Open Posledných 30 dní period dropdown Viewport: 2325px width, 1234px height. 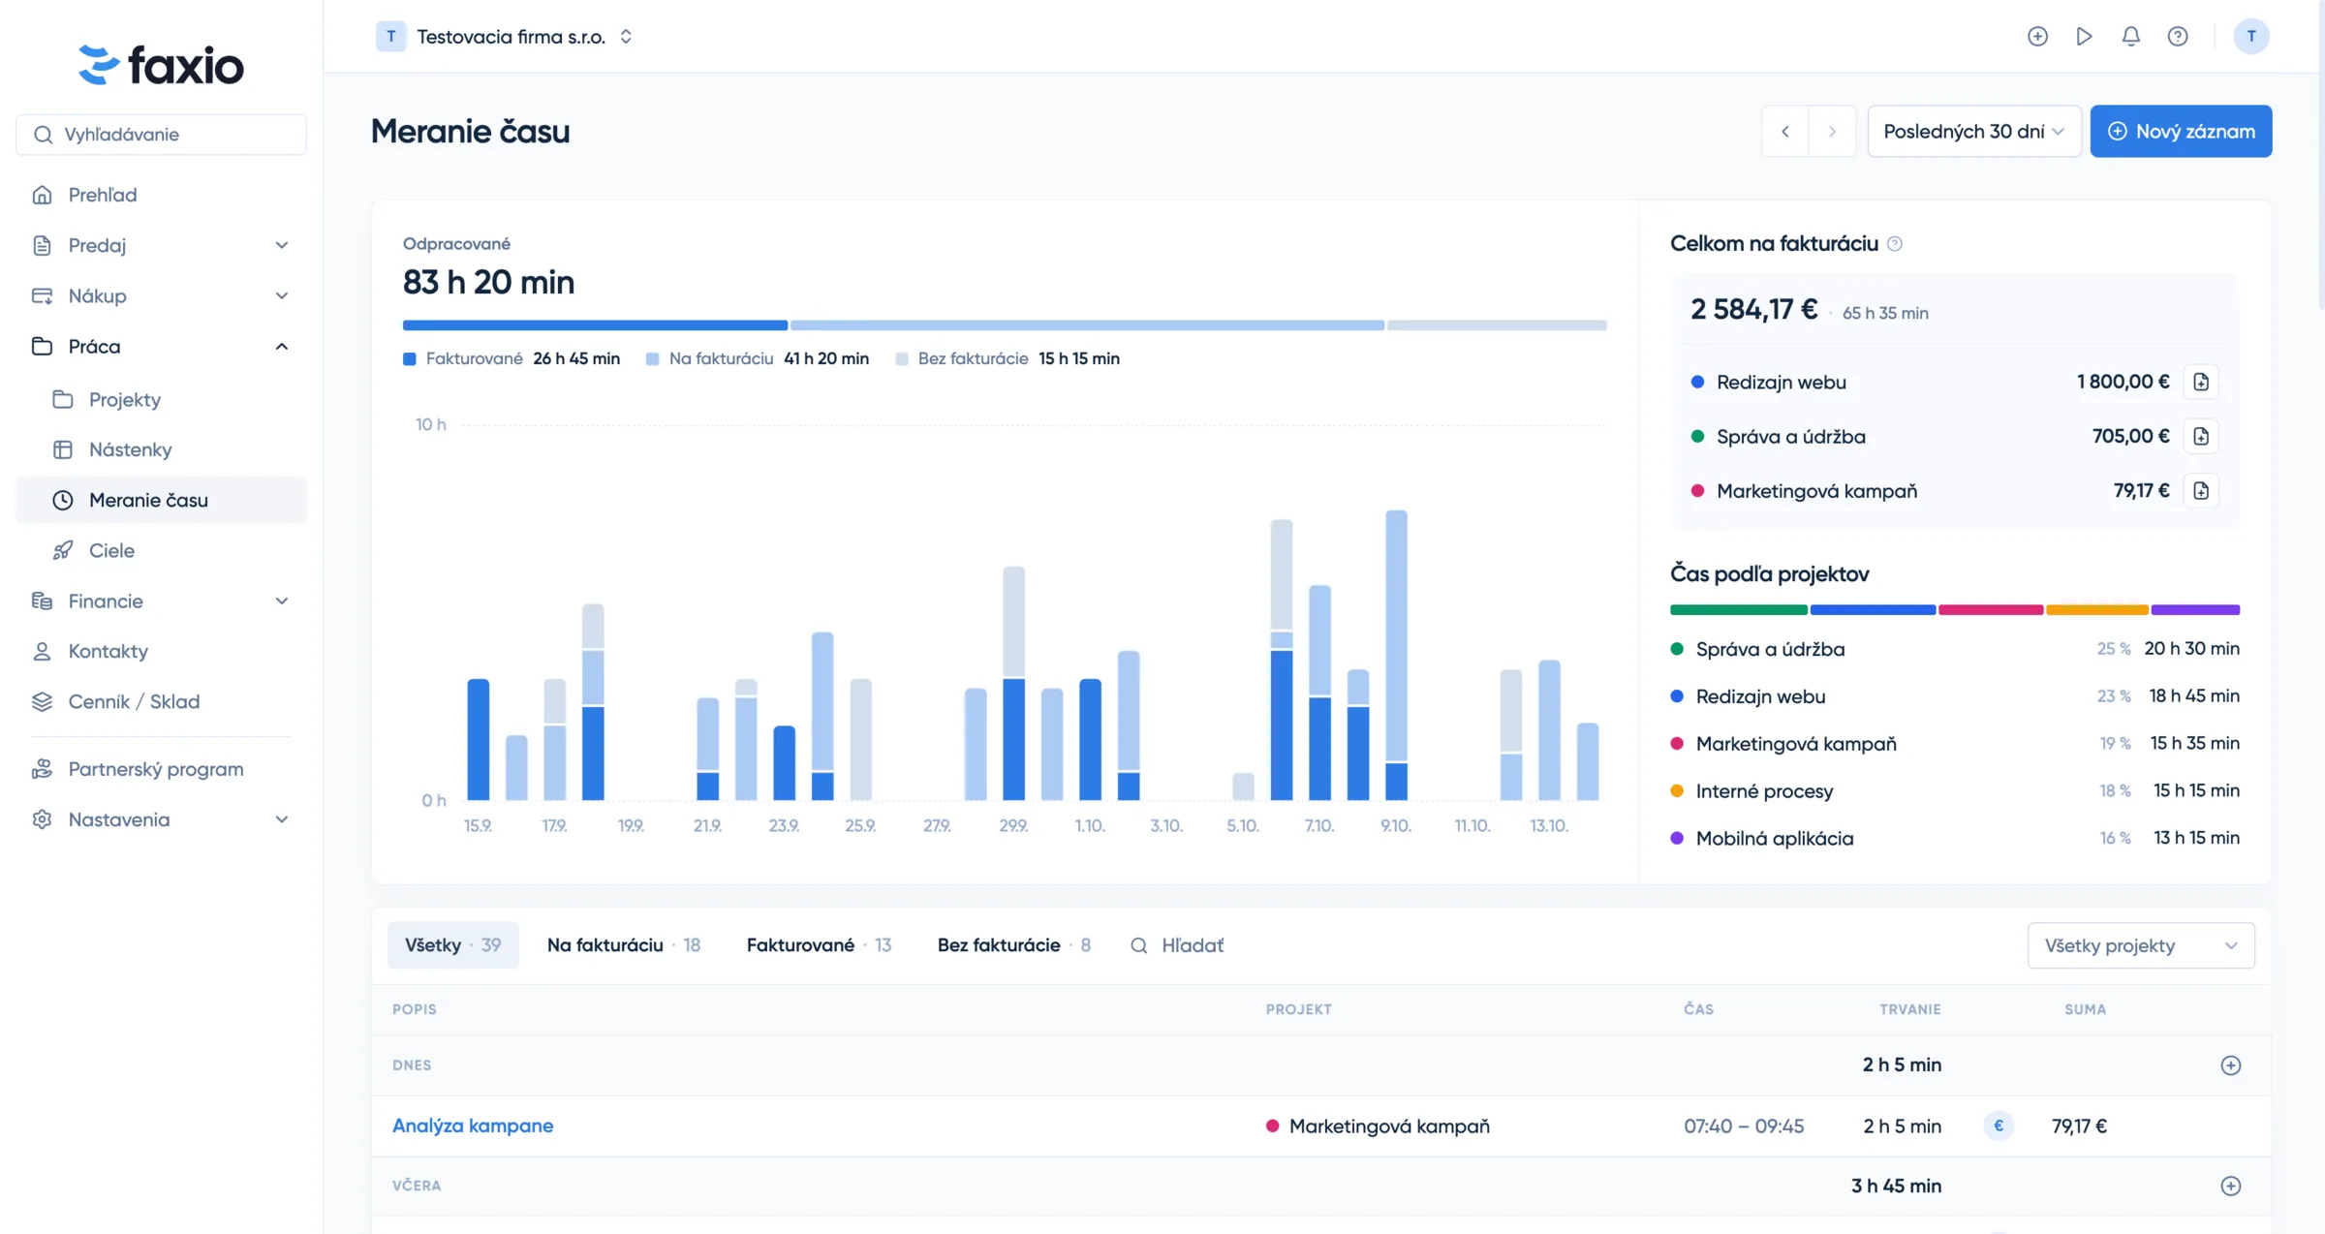pos(1973,131)
